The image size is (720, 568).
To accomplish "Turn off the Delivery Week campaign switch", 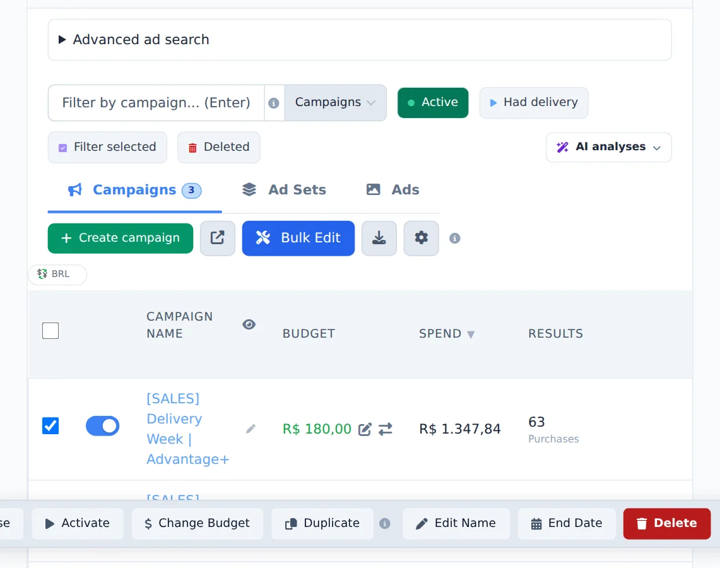I will [x=102, y=425].
